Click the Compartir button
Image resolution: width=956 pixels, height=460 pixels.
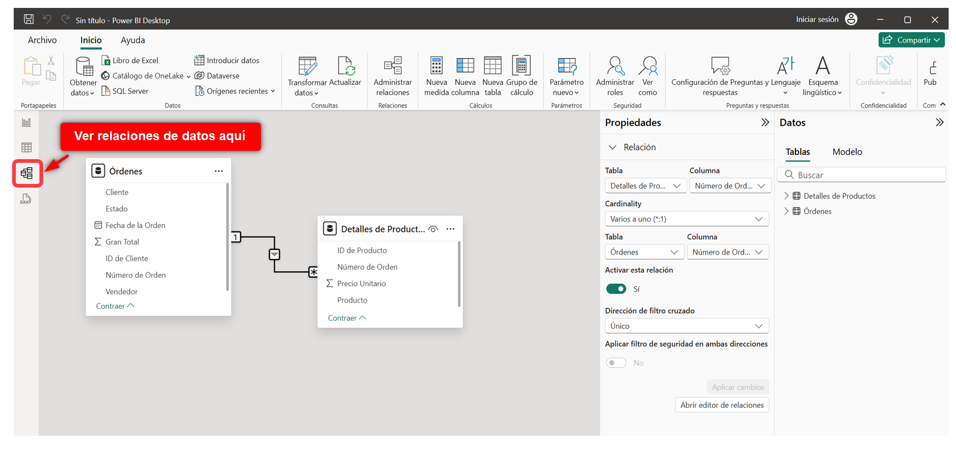(x=911, y=40)
